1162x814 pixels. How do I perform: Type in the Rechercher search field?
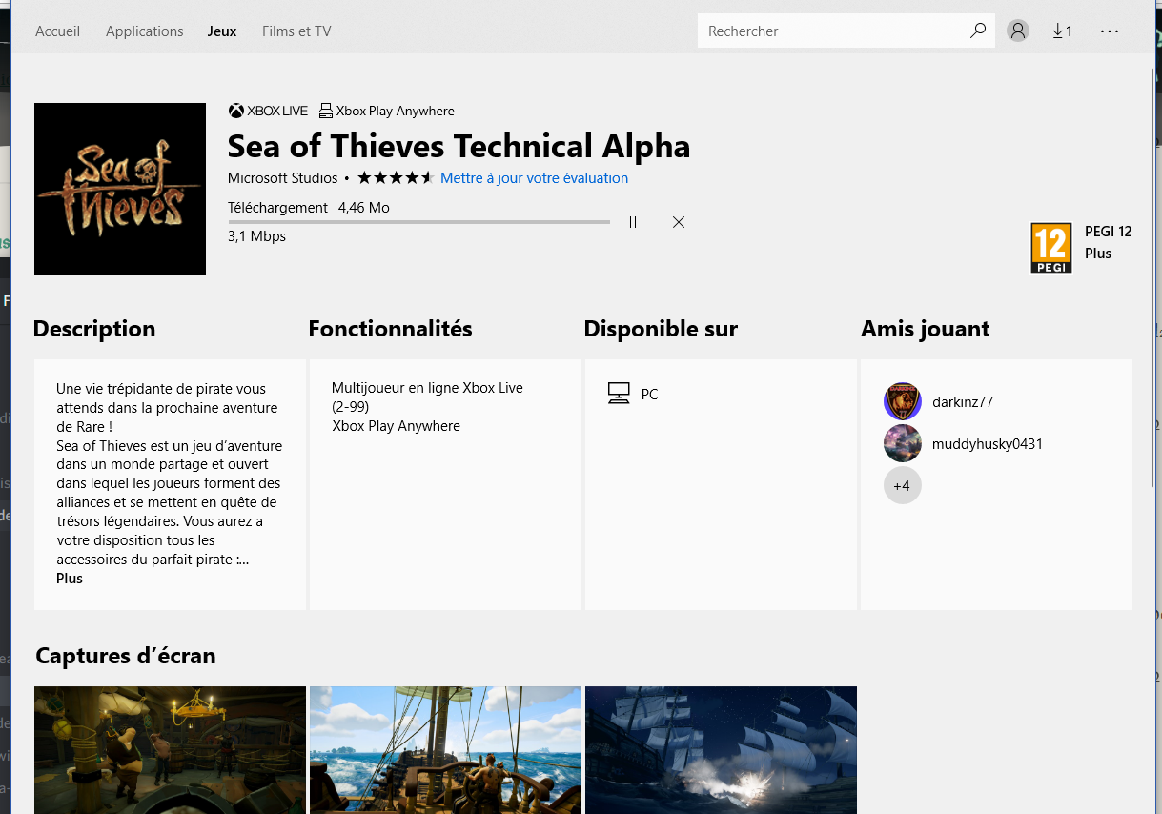tap(829, 31)
